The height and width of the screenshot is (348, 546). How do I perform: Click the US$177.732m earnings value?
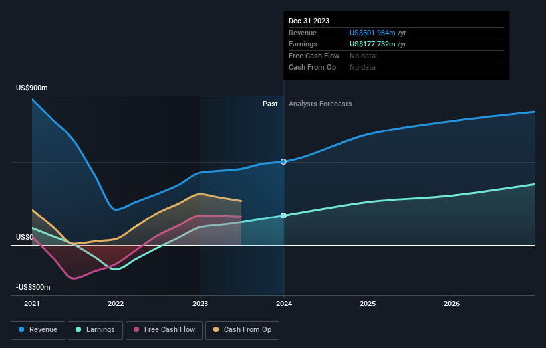pyautogui.click(x=372, y=44)
